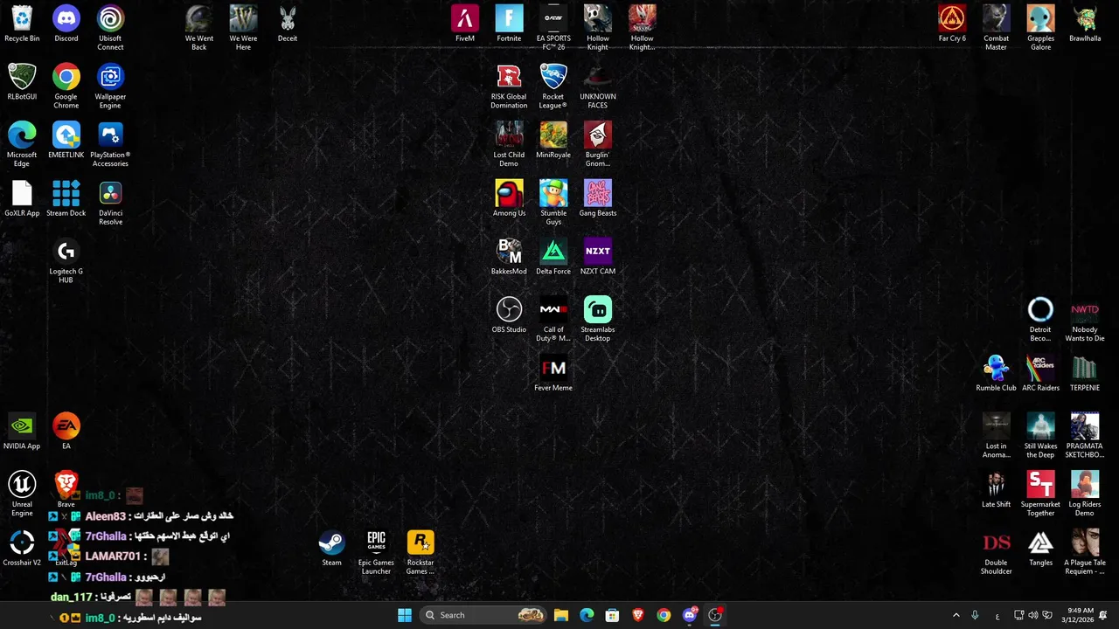Open Logitech G HUB shortcut

[x=66, y=261]
